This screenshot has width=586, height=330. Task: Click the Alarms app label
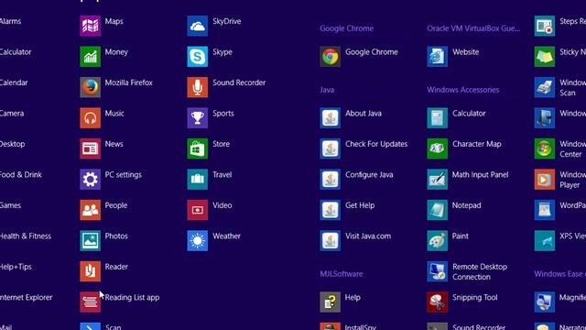(x=10, y=21)
